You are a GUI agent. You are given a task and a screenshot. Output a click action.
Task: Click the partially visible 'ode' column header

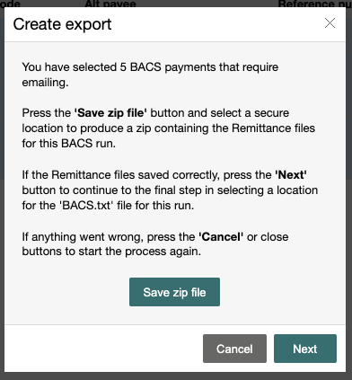point(10,4)
